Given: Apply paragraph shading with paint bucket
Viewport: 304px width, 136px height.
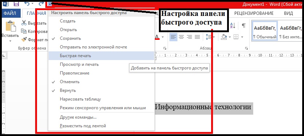Looking at the screenshot, I should tap(224, 37).
